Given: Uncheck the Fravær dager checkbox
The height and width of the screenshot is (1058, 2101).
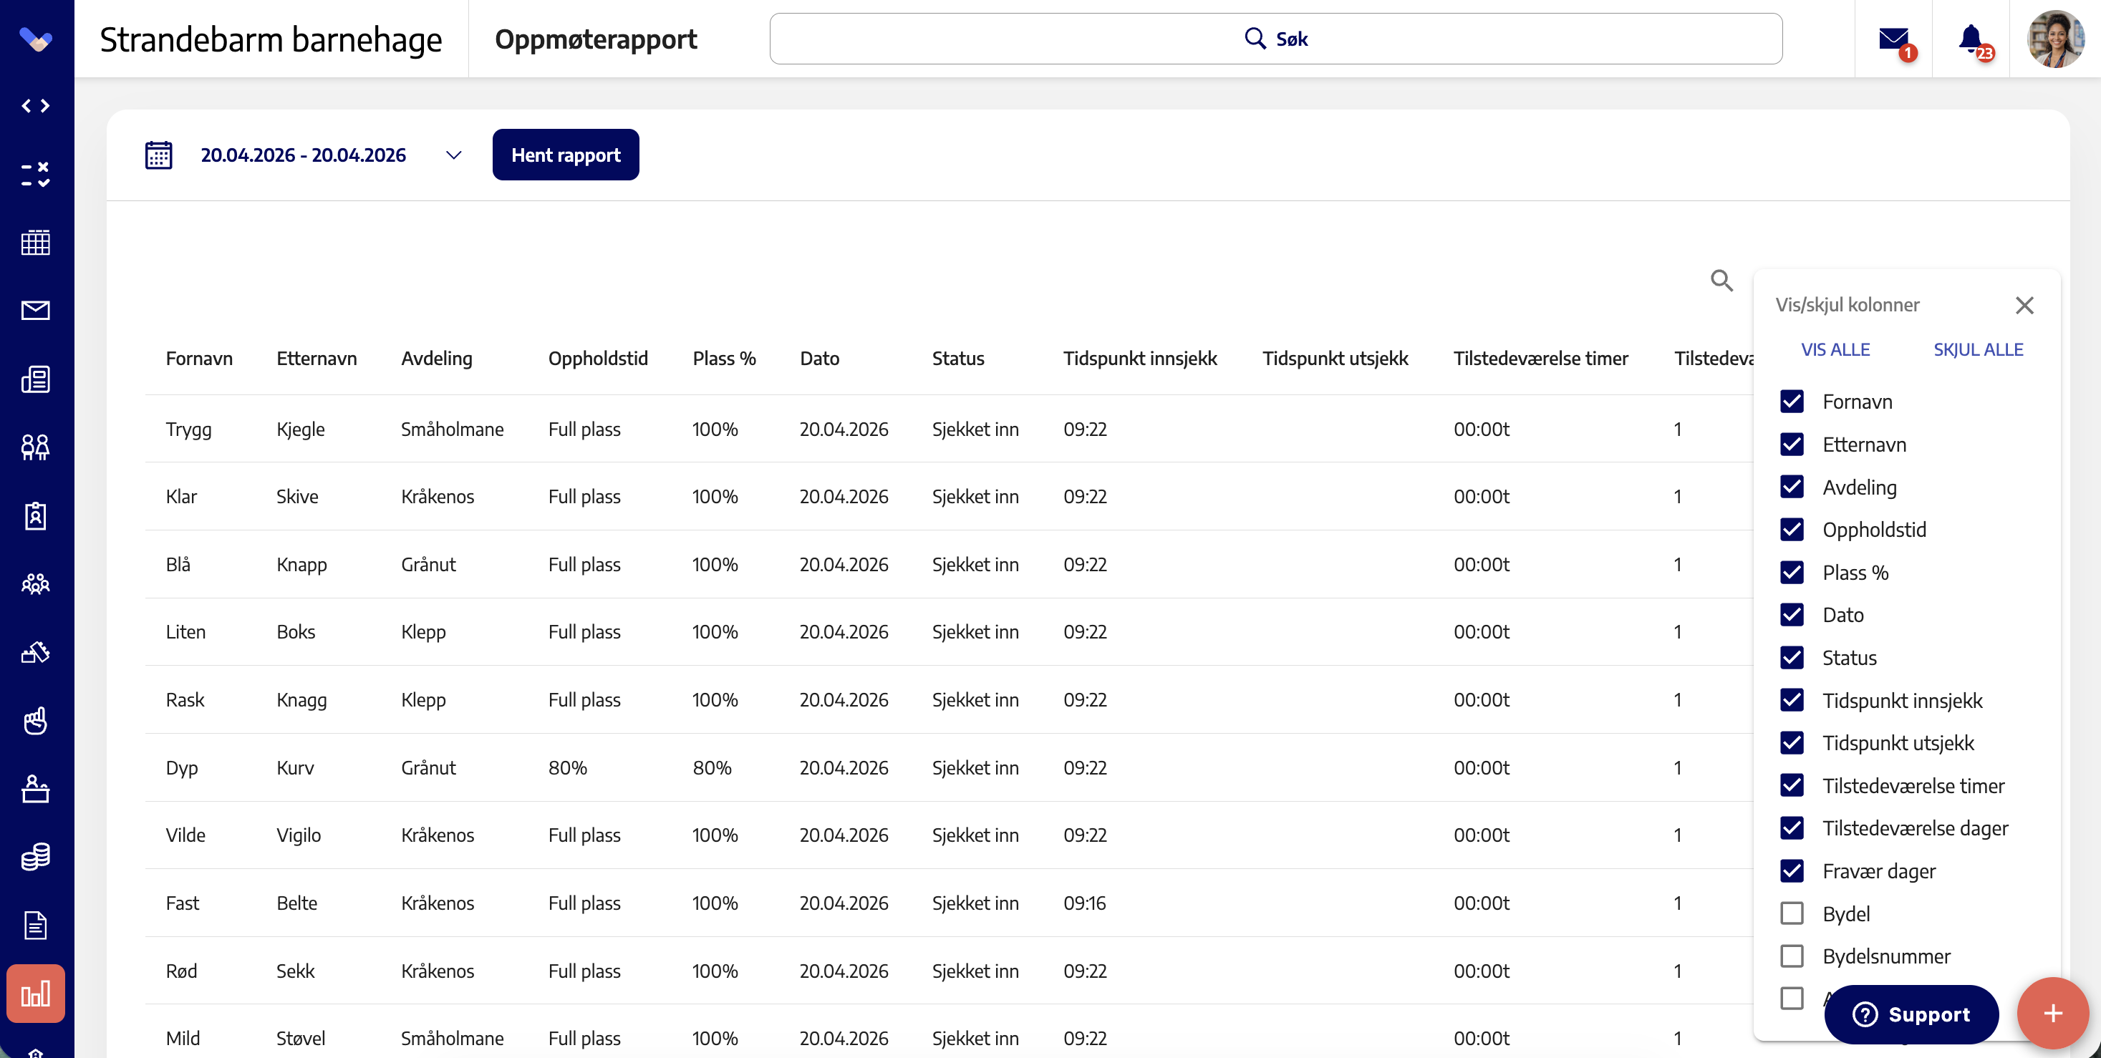Looking at the screenshot, I should pyautogui.click(x=1791, y=870).
